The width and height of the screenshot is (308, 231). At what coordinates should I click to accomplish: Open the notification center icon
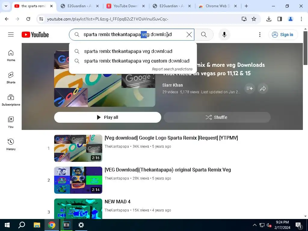point(298,225)
